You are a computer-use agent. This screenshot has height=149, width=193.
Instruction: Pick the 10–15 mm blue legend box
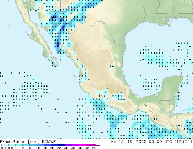pos(40,145)
